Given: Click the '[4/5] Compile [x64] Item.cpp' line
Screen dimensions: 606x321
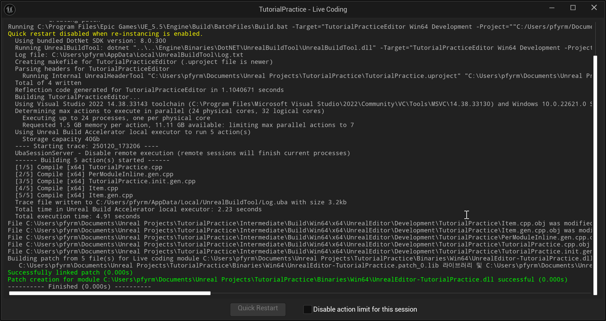Looking at the screenshot, I should click(x=67, y=188).
